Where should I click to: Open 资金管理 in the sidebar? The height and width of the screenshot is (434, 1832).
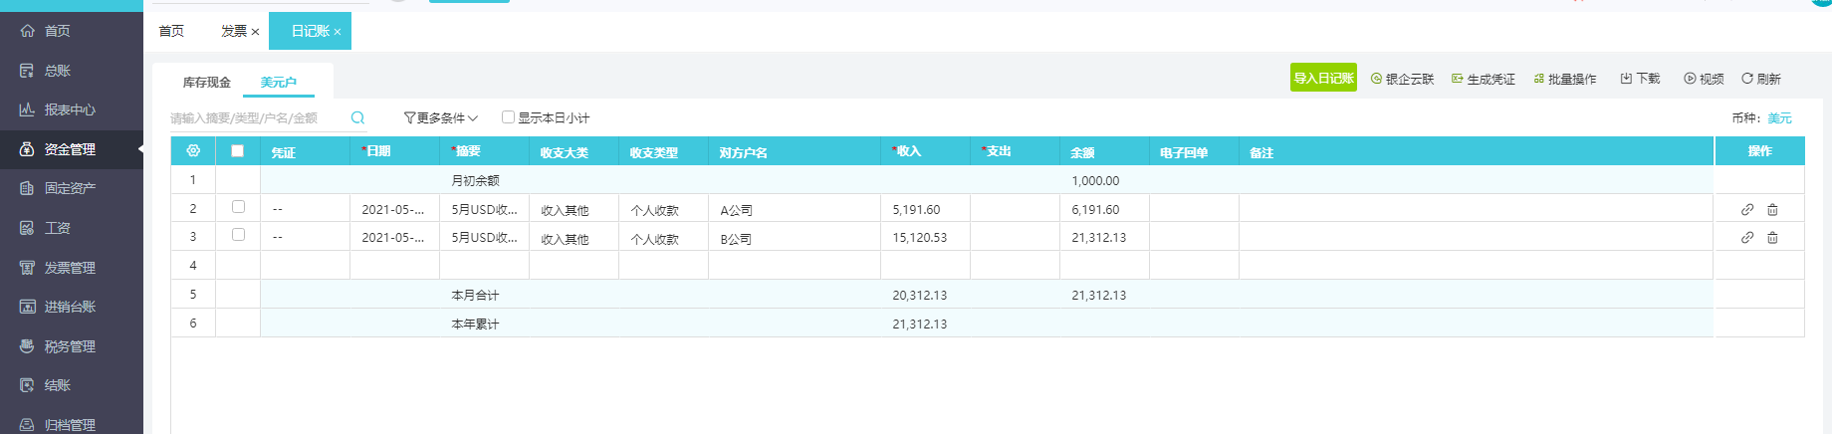[x=70, y=149]
